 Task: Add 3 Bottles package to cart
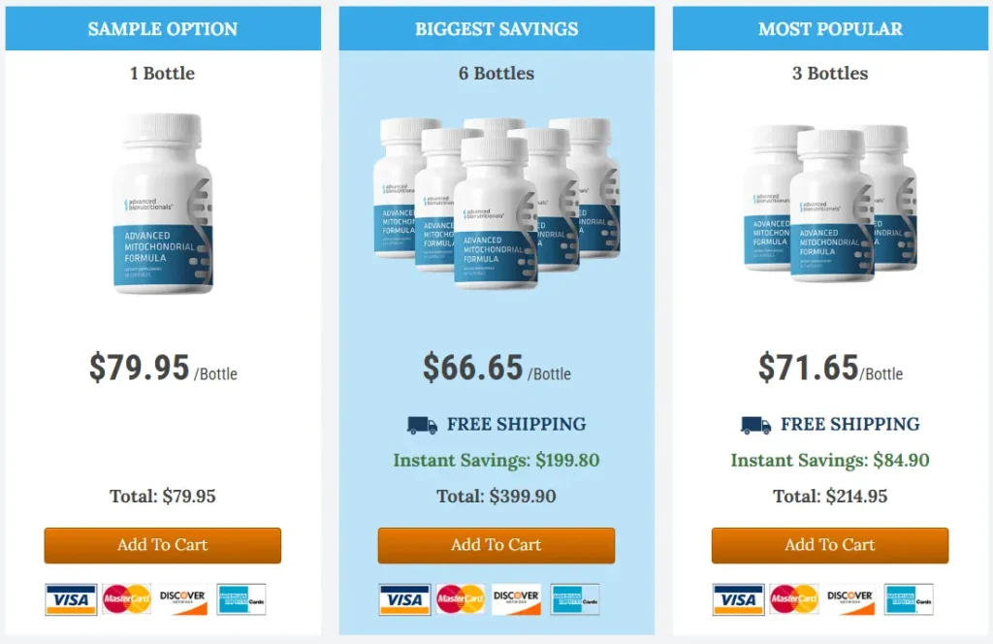(x=830, y=545)
